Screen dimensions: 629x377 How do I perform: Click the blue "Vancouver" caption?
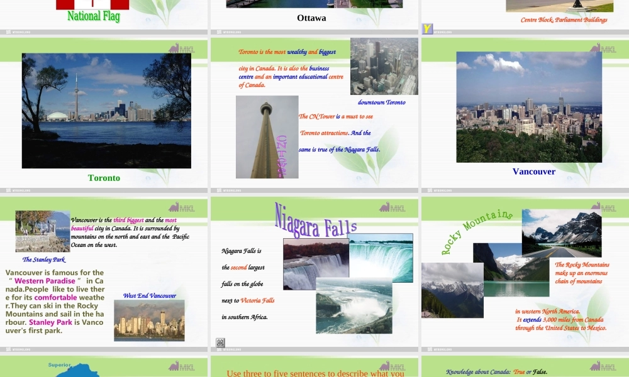tap(534, 172)
